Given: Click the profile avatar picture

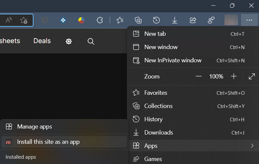Looking at the screenshot, I should pyautogui.click(x=231, y=20).
